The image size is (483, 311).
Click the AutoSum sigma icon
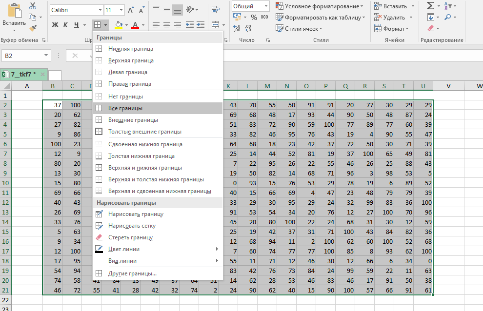tap(430, 6)
